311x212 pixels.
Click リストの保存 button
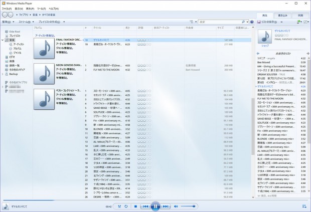click(267, 22)
